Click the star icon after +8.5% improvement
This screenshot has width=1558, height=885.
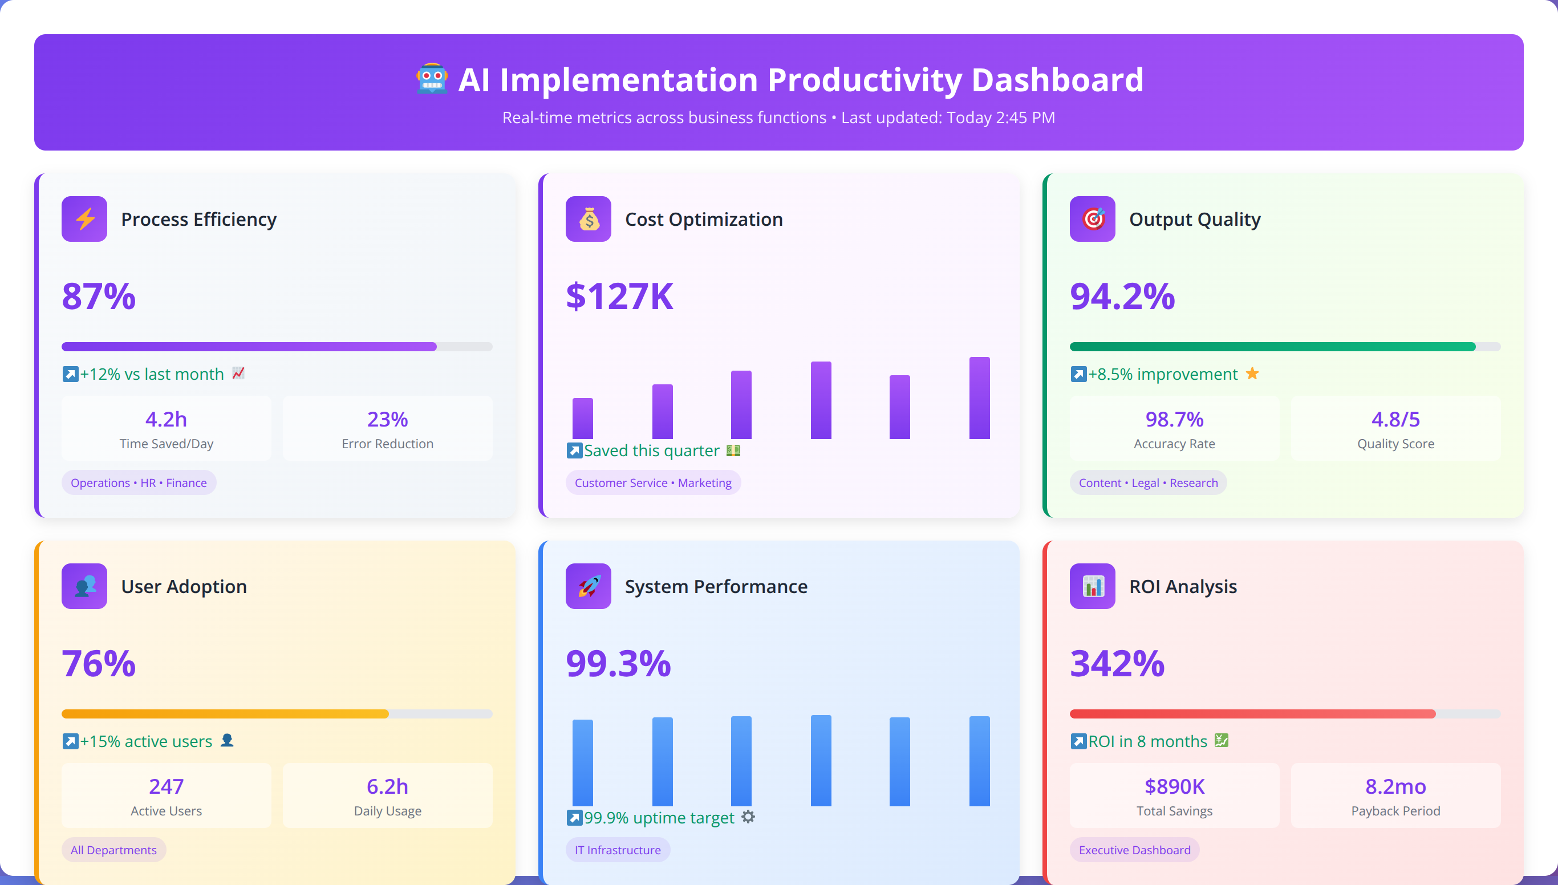point(1252,373)
